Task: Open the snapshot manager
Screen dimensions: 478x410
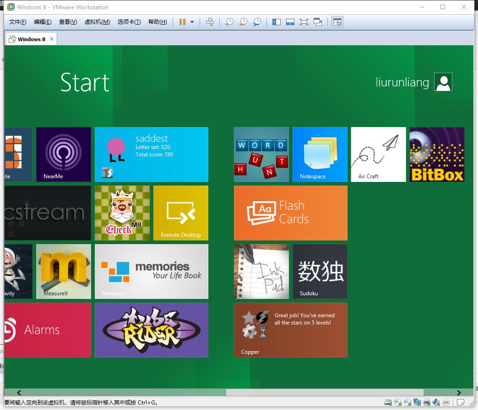Action: 257,22
